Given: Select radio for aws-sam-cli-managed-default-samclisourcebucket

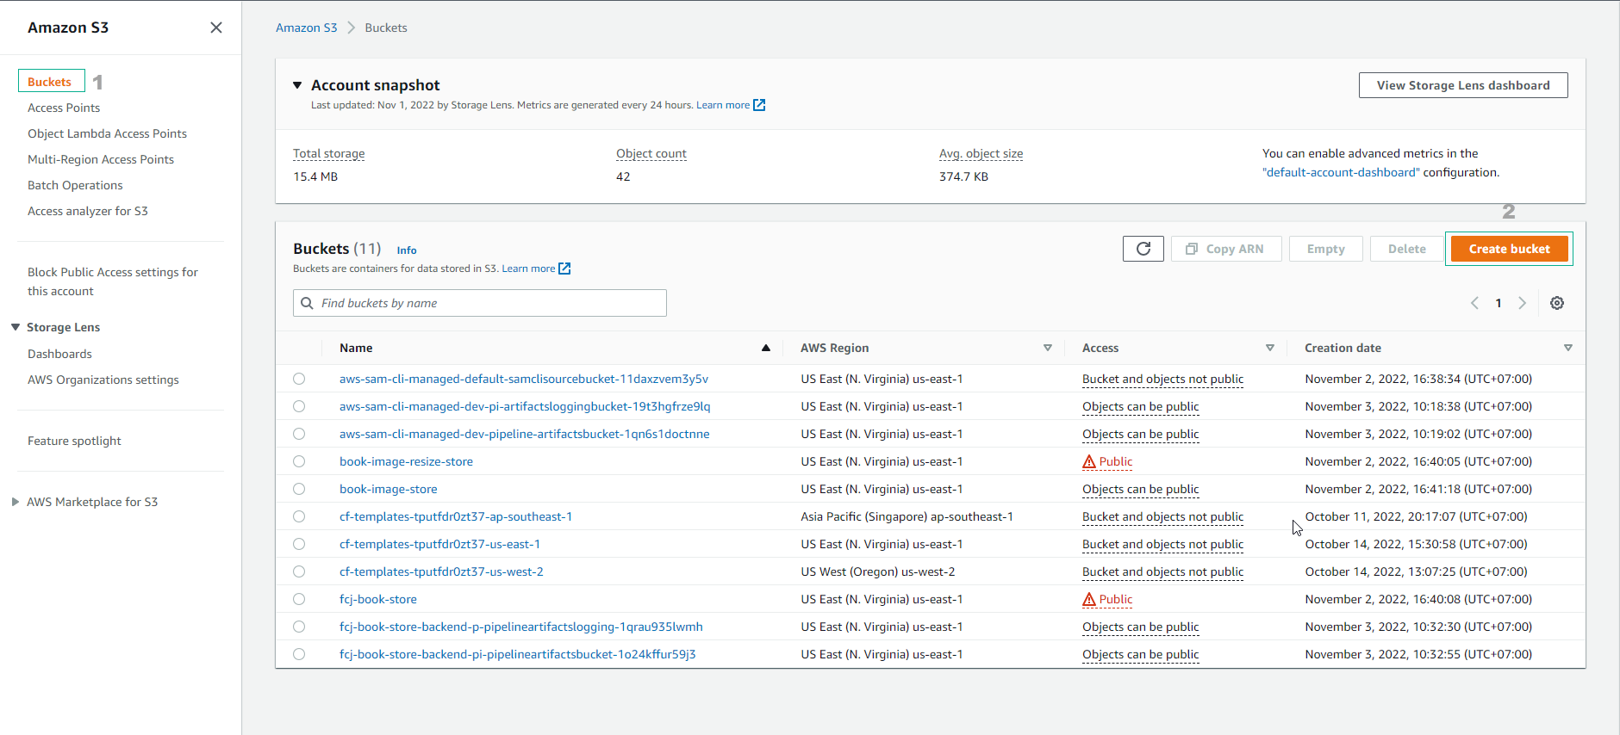Looking at the screenshot, I should 299,379.
